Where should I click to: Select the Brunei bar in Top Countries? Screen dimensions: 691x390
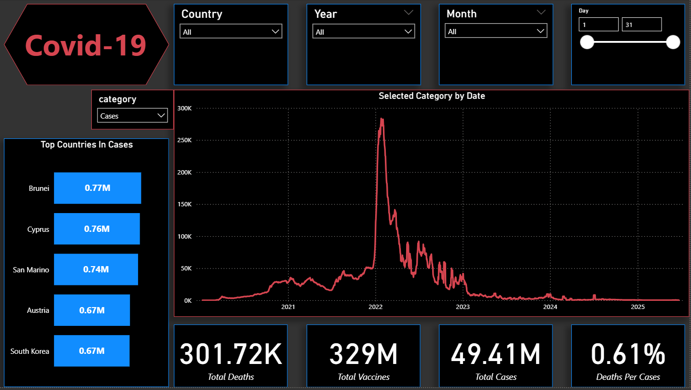coord(97,188)
